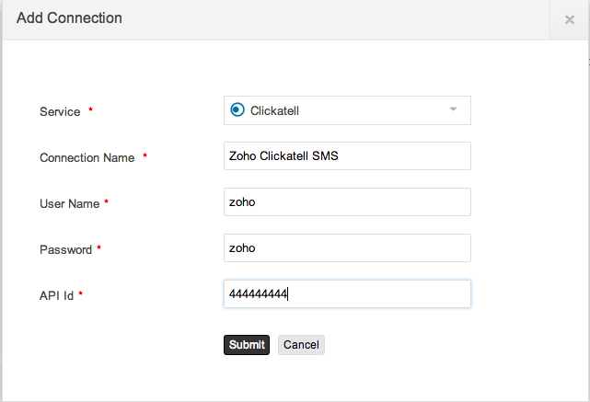Click the Connection Name label
This screenshot has width=590, height=402.
coord(87,157)
